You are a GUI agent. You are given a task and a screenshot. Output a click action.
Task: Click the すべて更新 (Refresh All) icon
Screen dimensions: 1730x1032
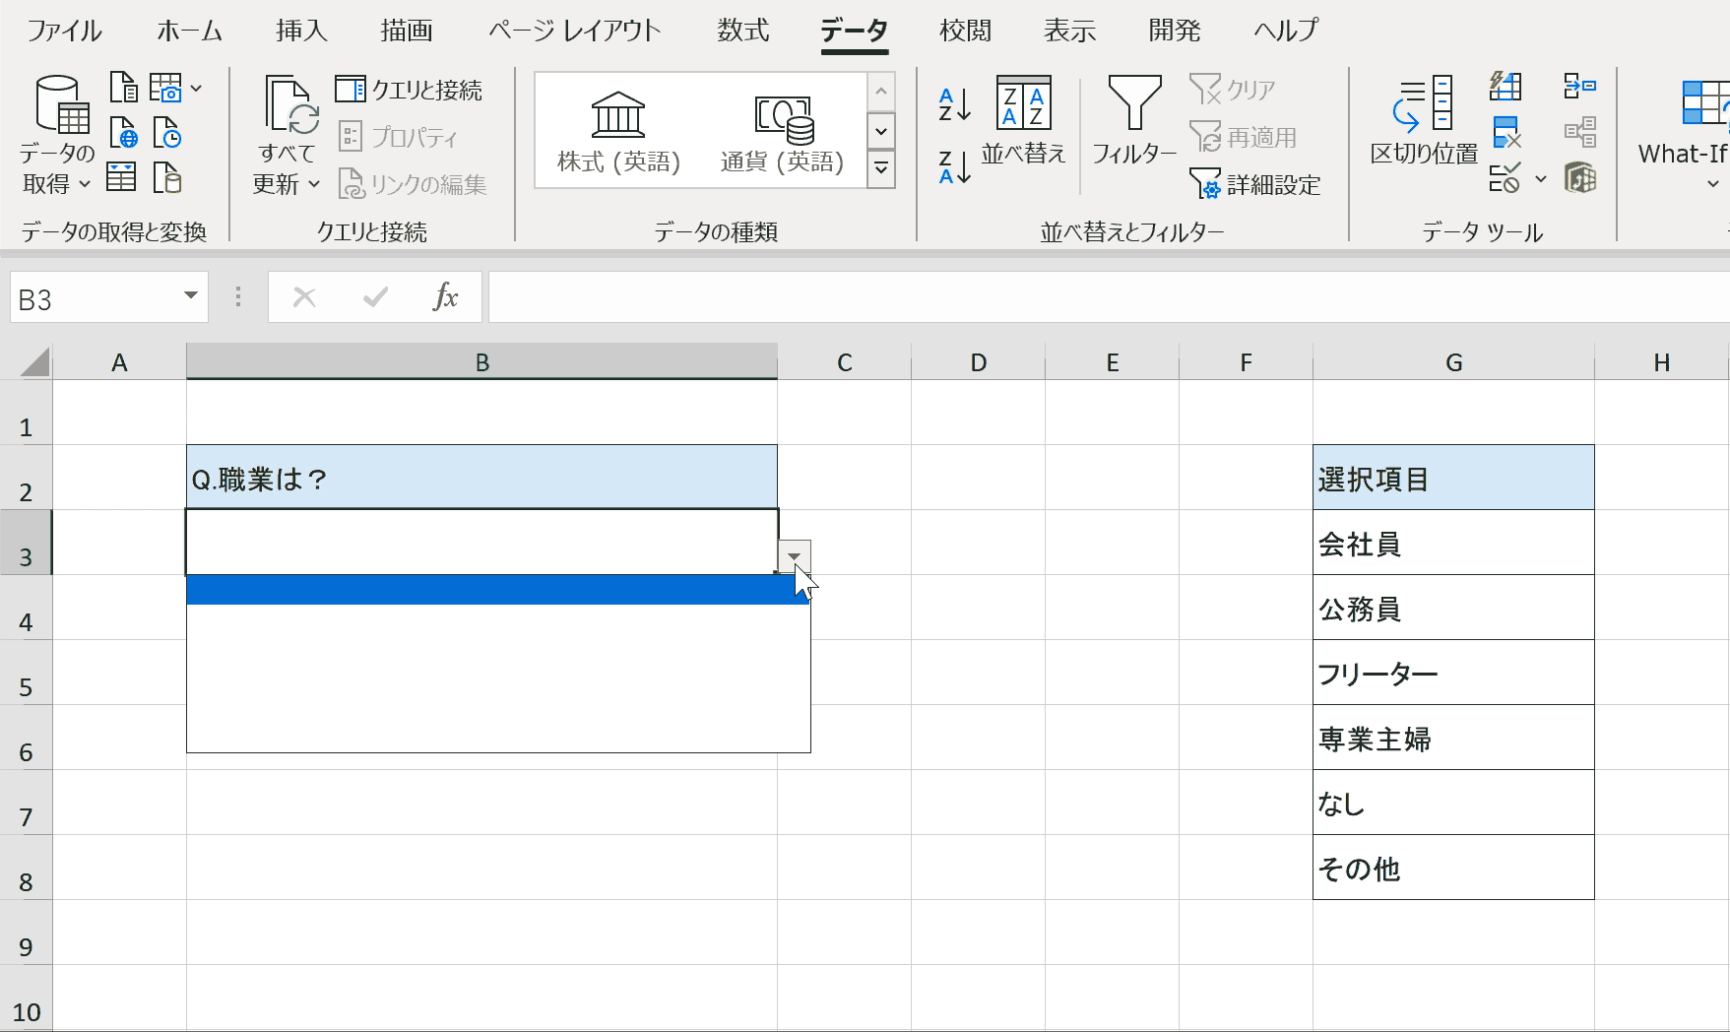(291, 104)
